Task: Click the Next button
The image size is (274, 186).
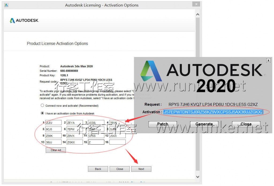Action: pyautogui.click(x=141, y=169)
